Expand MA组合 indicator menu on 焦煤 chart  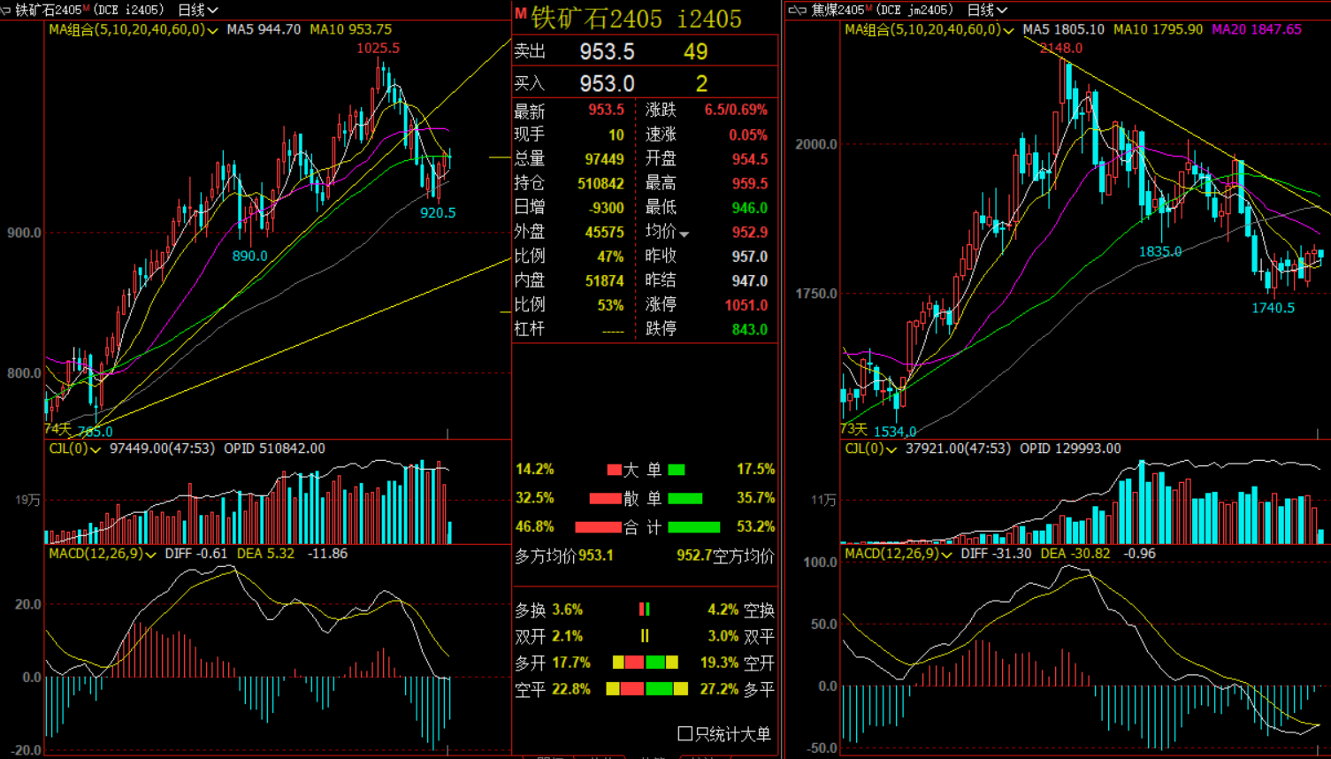(x=1008, y=30)
